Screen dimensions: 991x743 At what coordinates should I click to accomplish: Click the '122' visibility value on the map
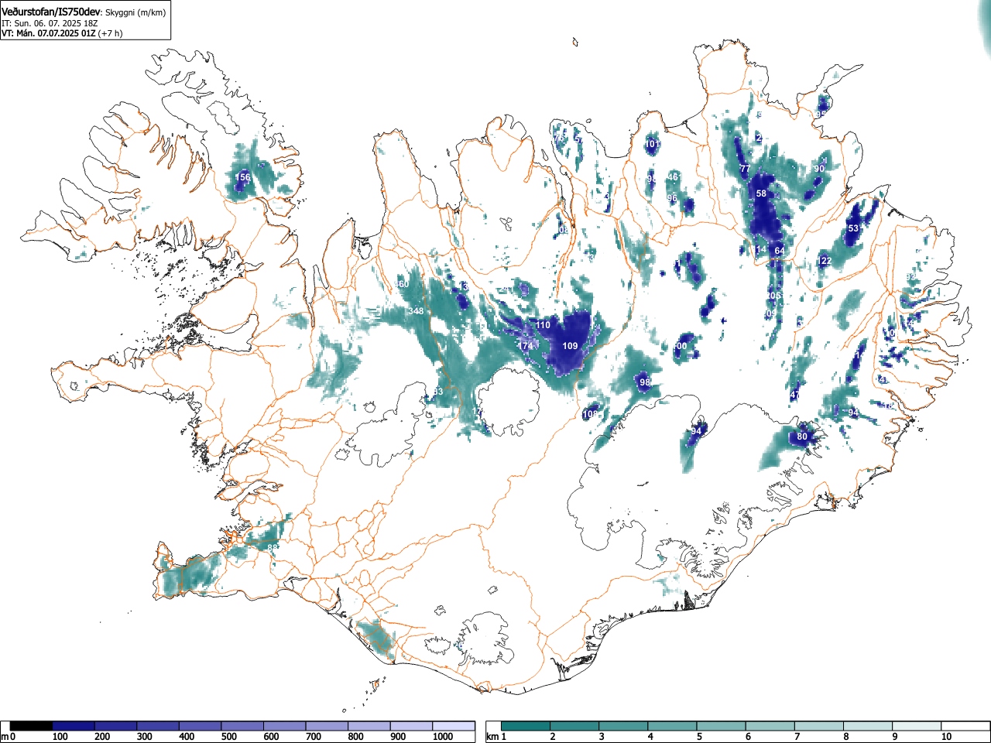(825, 261)
